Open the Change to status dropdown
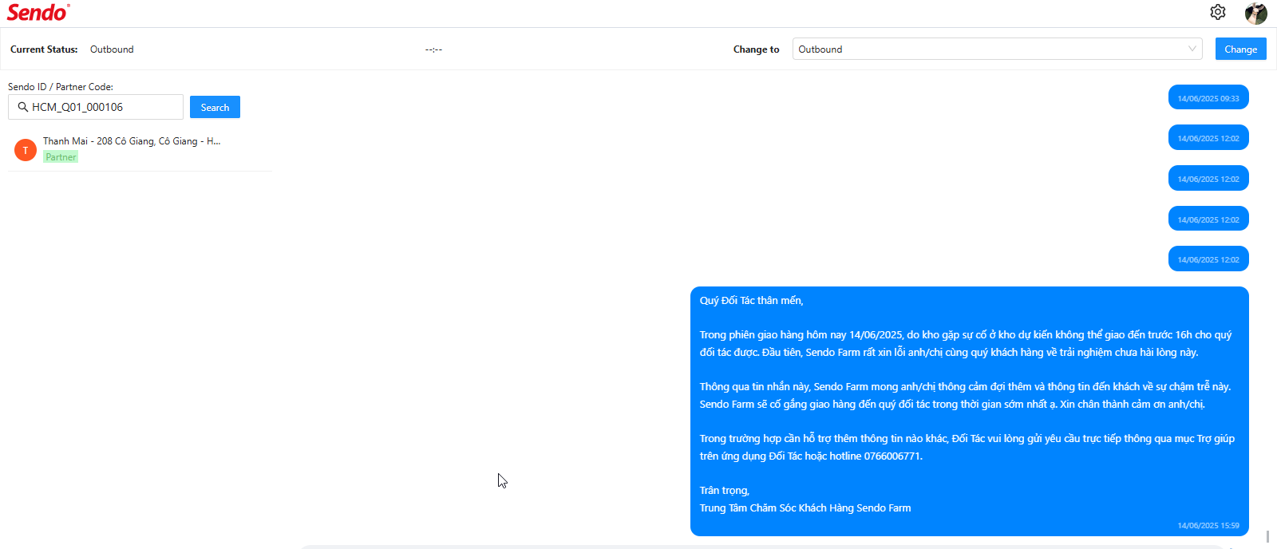This screenshot has width=1277, height=549. pyautogui.click(x=998, y=49)
